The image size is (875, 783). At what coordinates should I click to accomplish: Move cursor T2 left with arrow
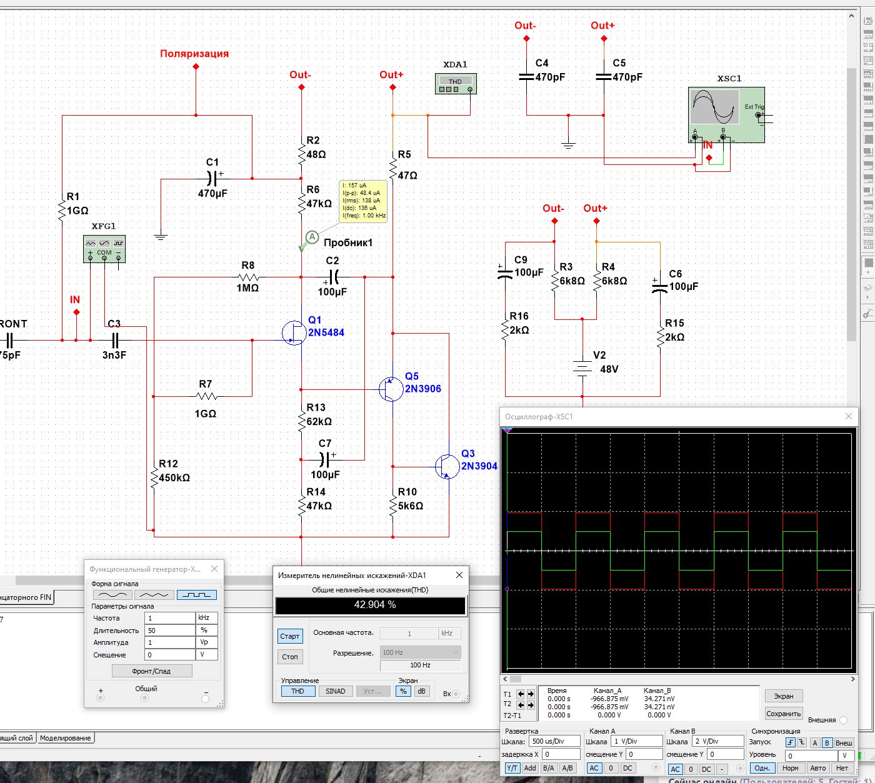(521, 705)
